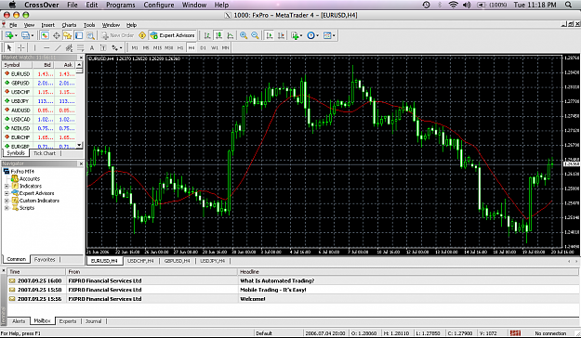Switch chart to Line Chart mode

tap(231, 35)
